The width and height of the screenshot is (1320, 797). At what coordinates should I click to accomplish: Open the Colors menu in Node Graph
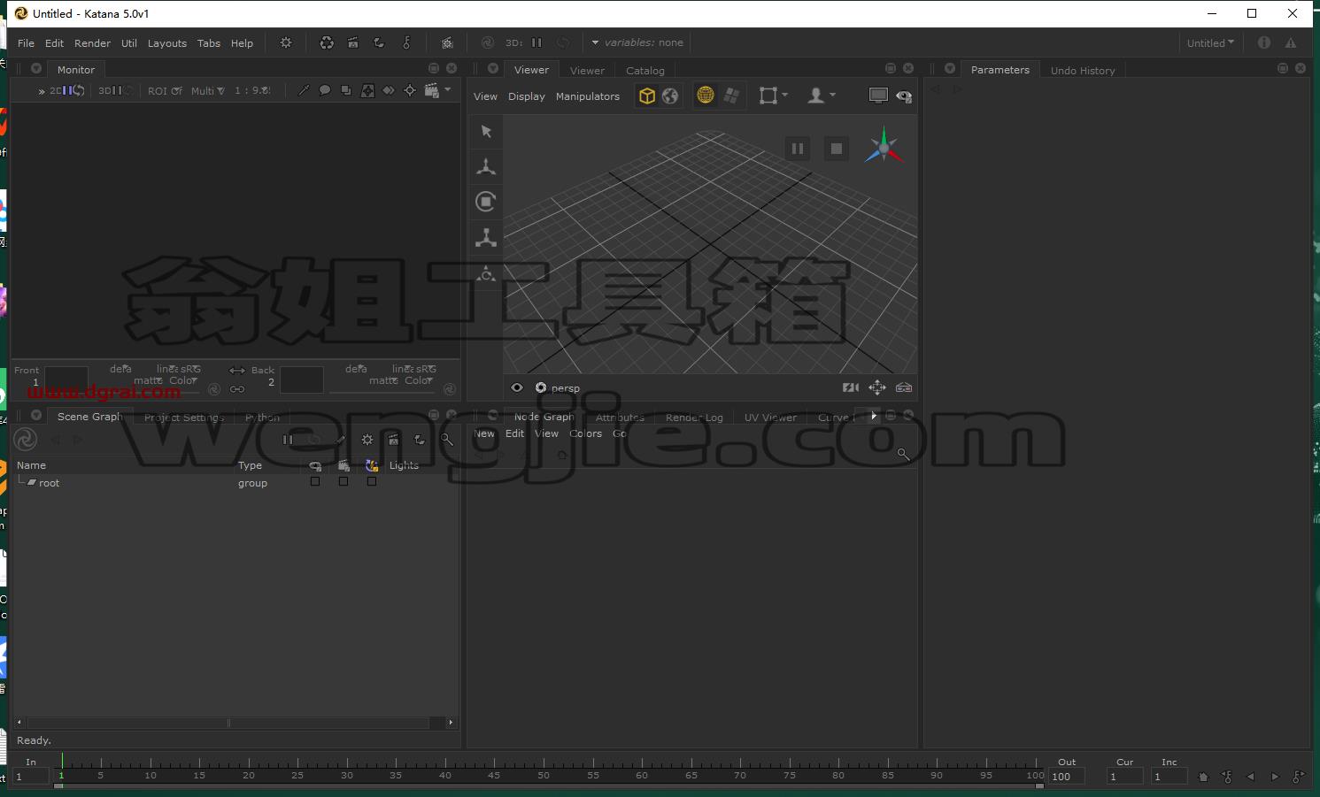click(x=585, y=433)
